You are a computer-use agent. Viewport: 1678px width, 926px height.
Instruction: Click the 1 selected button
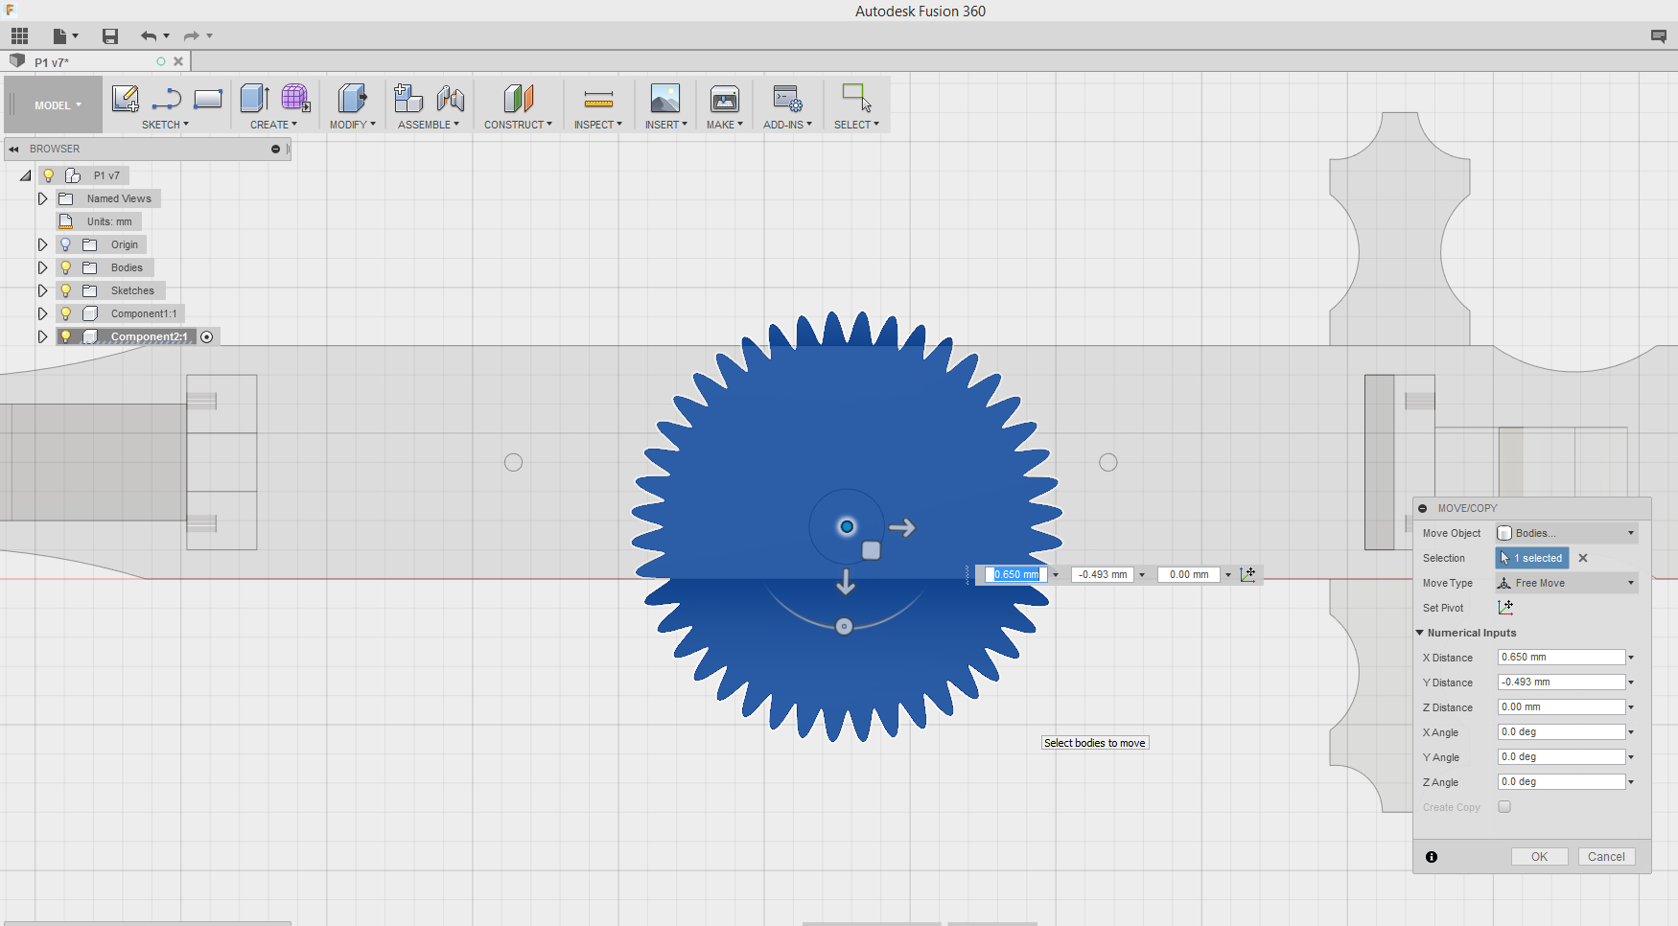1532,558
